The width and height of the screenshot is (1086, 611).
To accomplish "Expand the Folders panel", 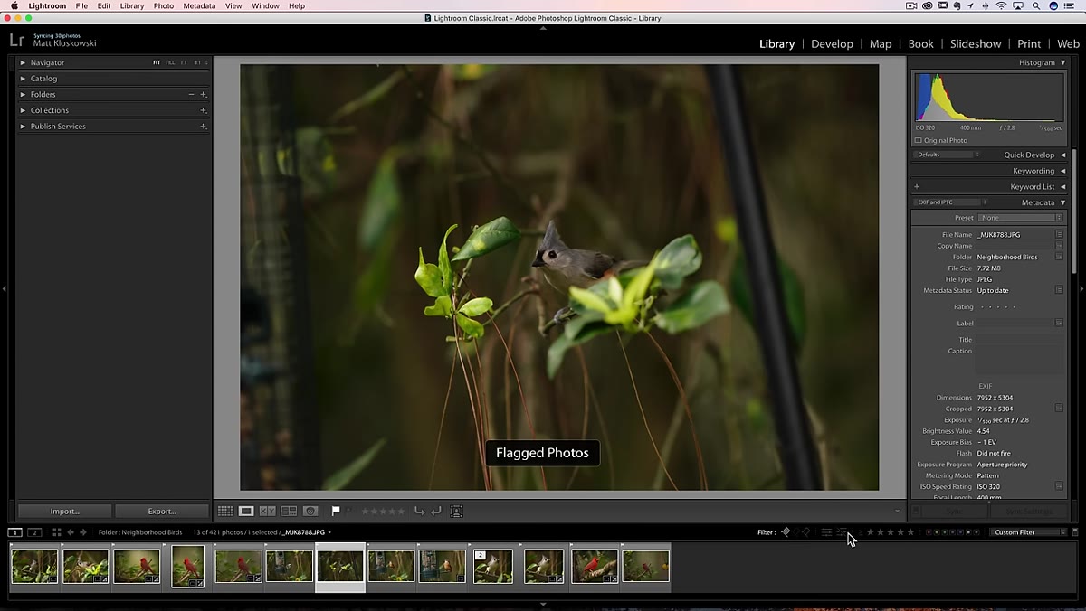I will click(23, 94).
